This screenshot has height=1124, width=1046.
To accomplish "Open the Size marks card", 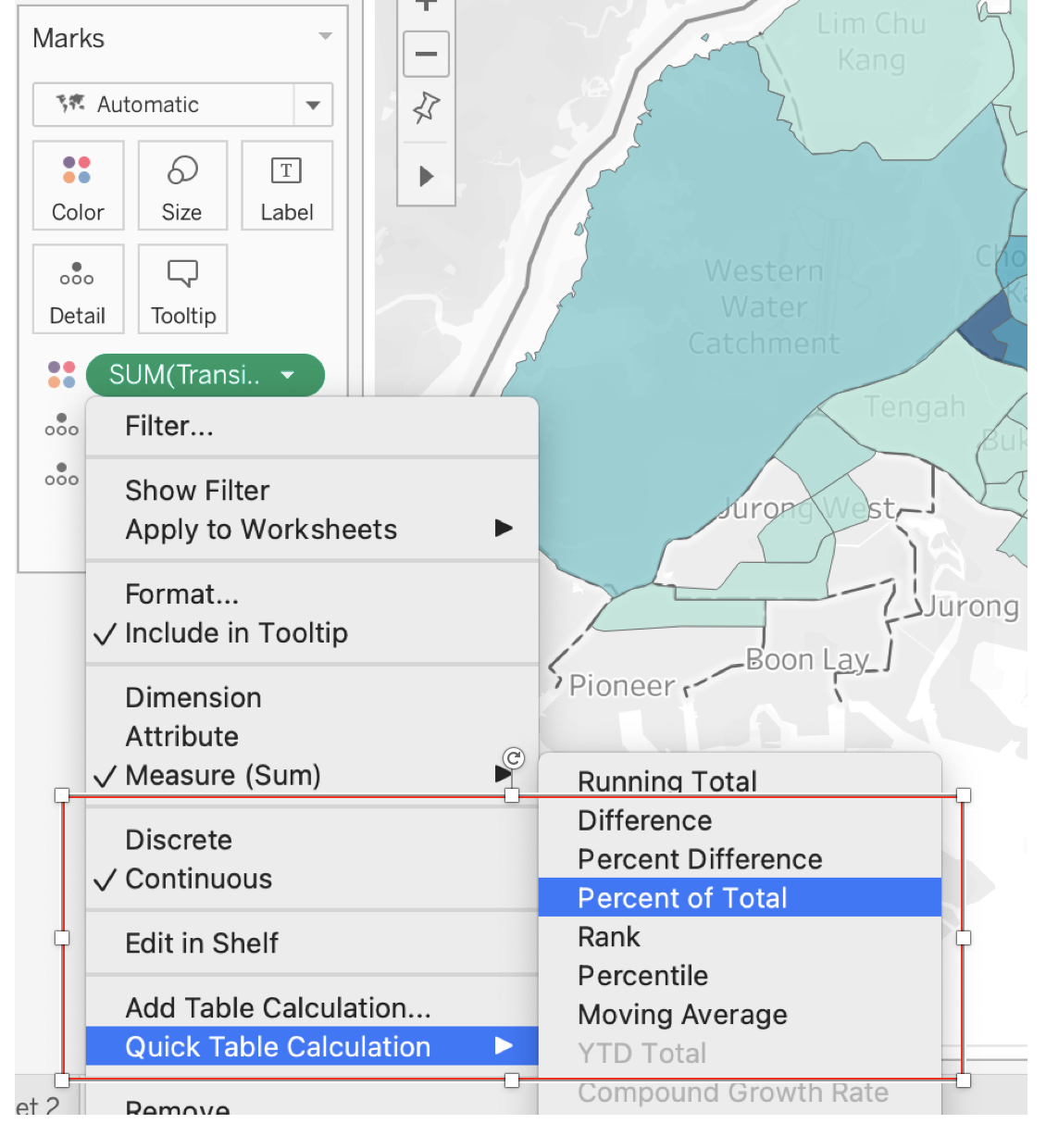I will click(x=182, y=185).
